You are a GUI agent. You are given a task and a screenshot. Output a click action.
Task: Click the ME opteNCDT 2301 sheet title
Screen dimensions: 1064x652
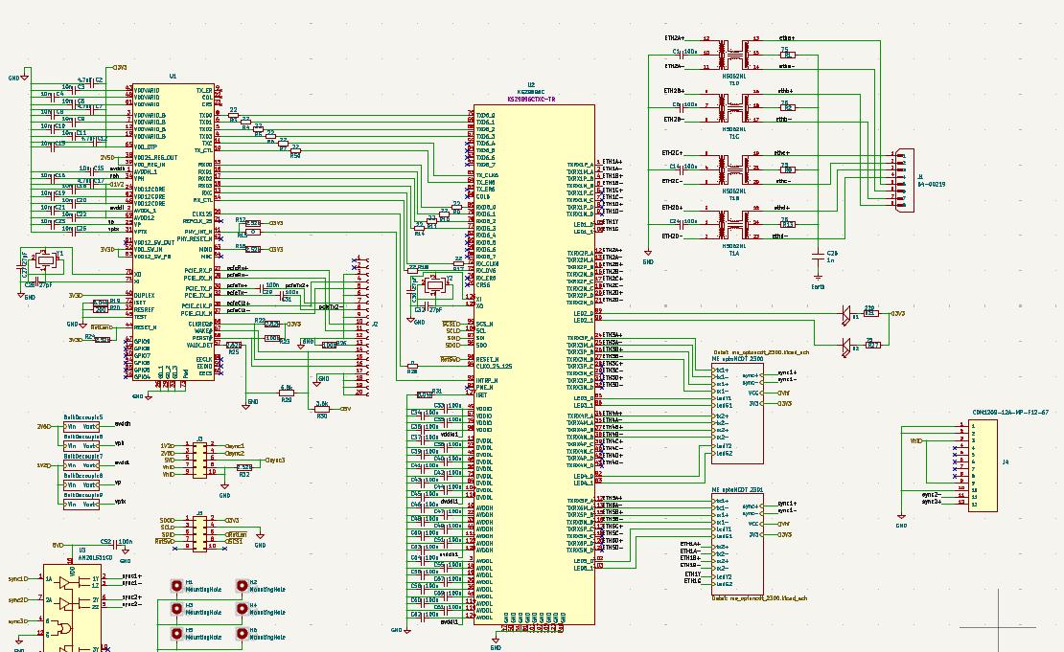point(737,489)
